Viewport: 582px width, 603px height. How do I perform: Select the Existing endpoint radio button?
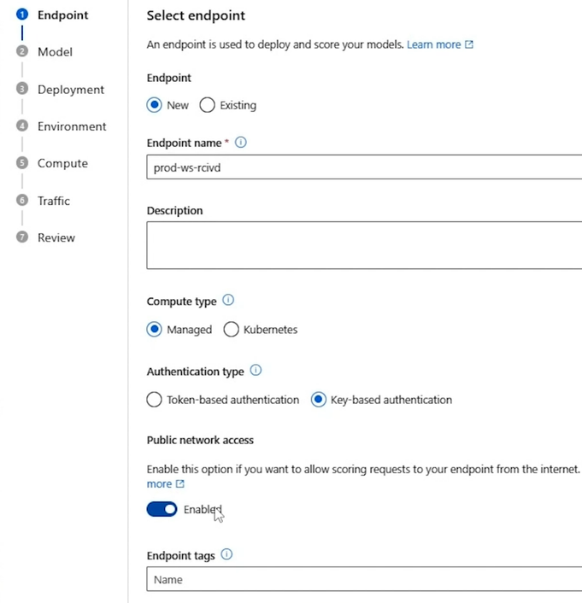click(207, 105)
